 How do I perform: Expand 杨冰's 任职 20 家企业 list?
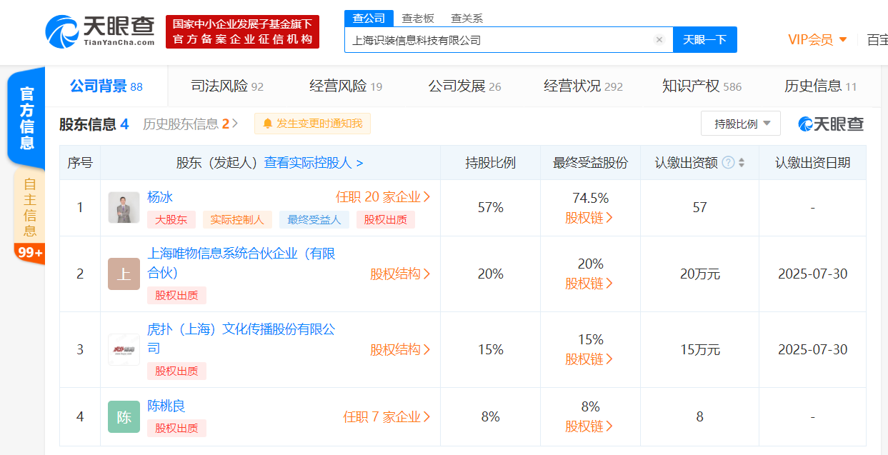pos(383,197)
